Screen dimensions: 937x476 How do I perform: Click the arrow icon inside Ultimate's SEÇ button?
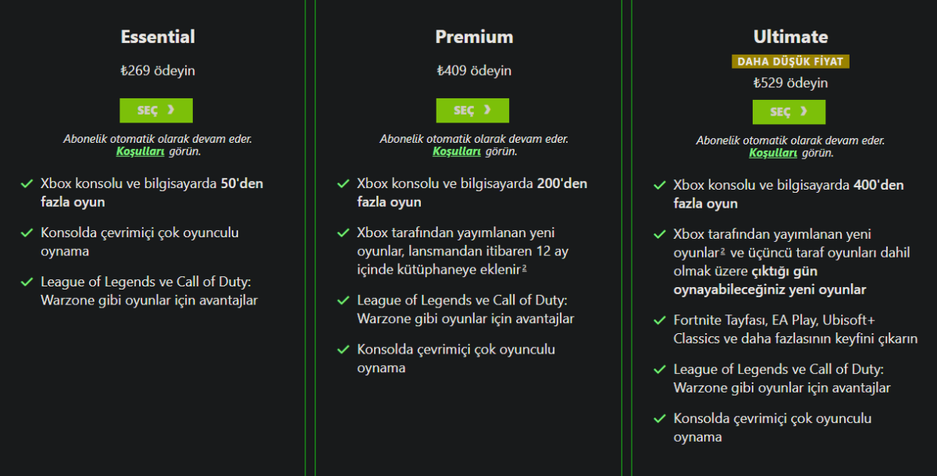[804, 112]
